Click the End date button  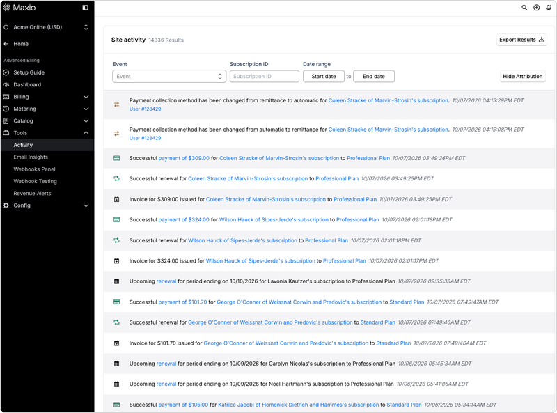point(374,77)
